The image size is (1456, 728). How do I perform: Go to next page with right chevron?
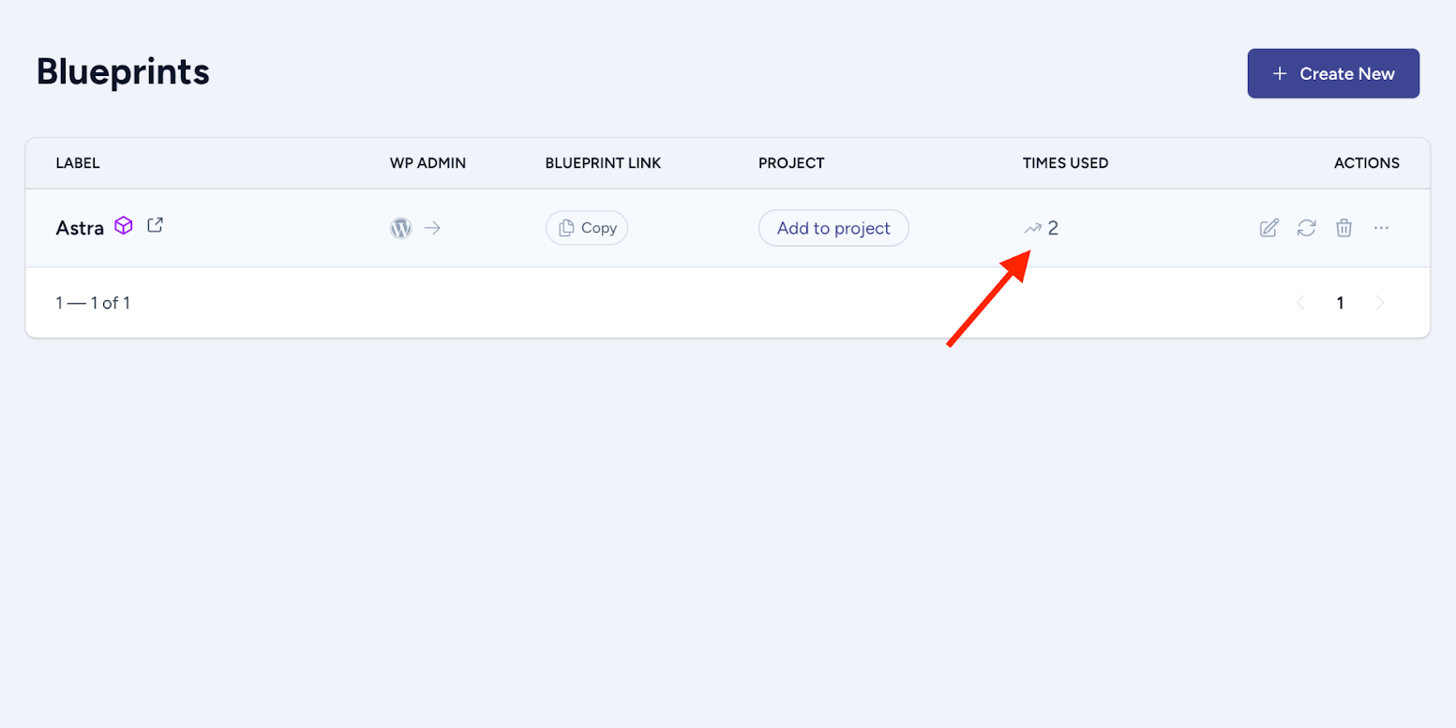point(1379,302)
